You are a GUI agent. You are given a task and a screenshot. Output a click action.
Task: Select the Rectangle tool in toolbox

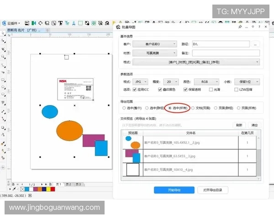3,80
